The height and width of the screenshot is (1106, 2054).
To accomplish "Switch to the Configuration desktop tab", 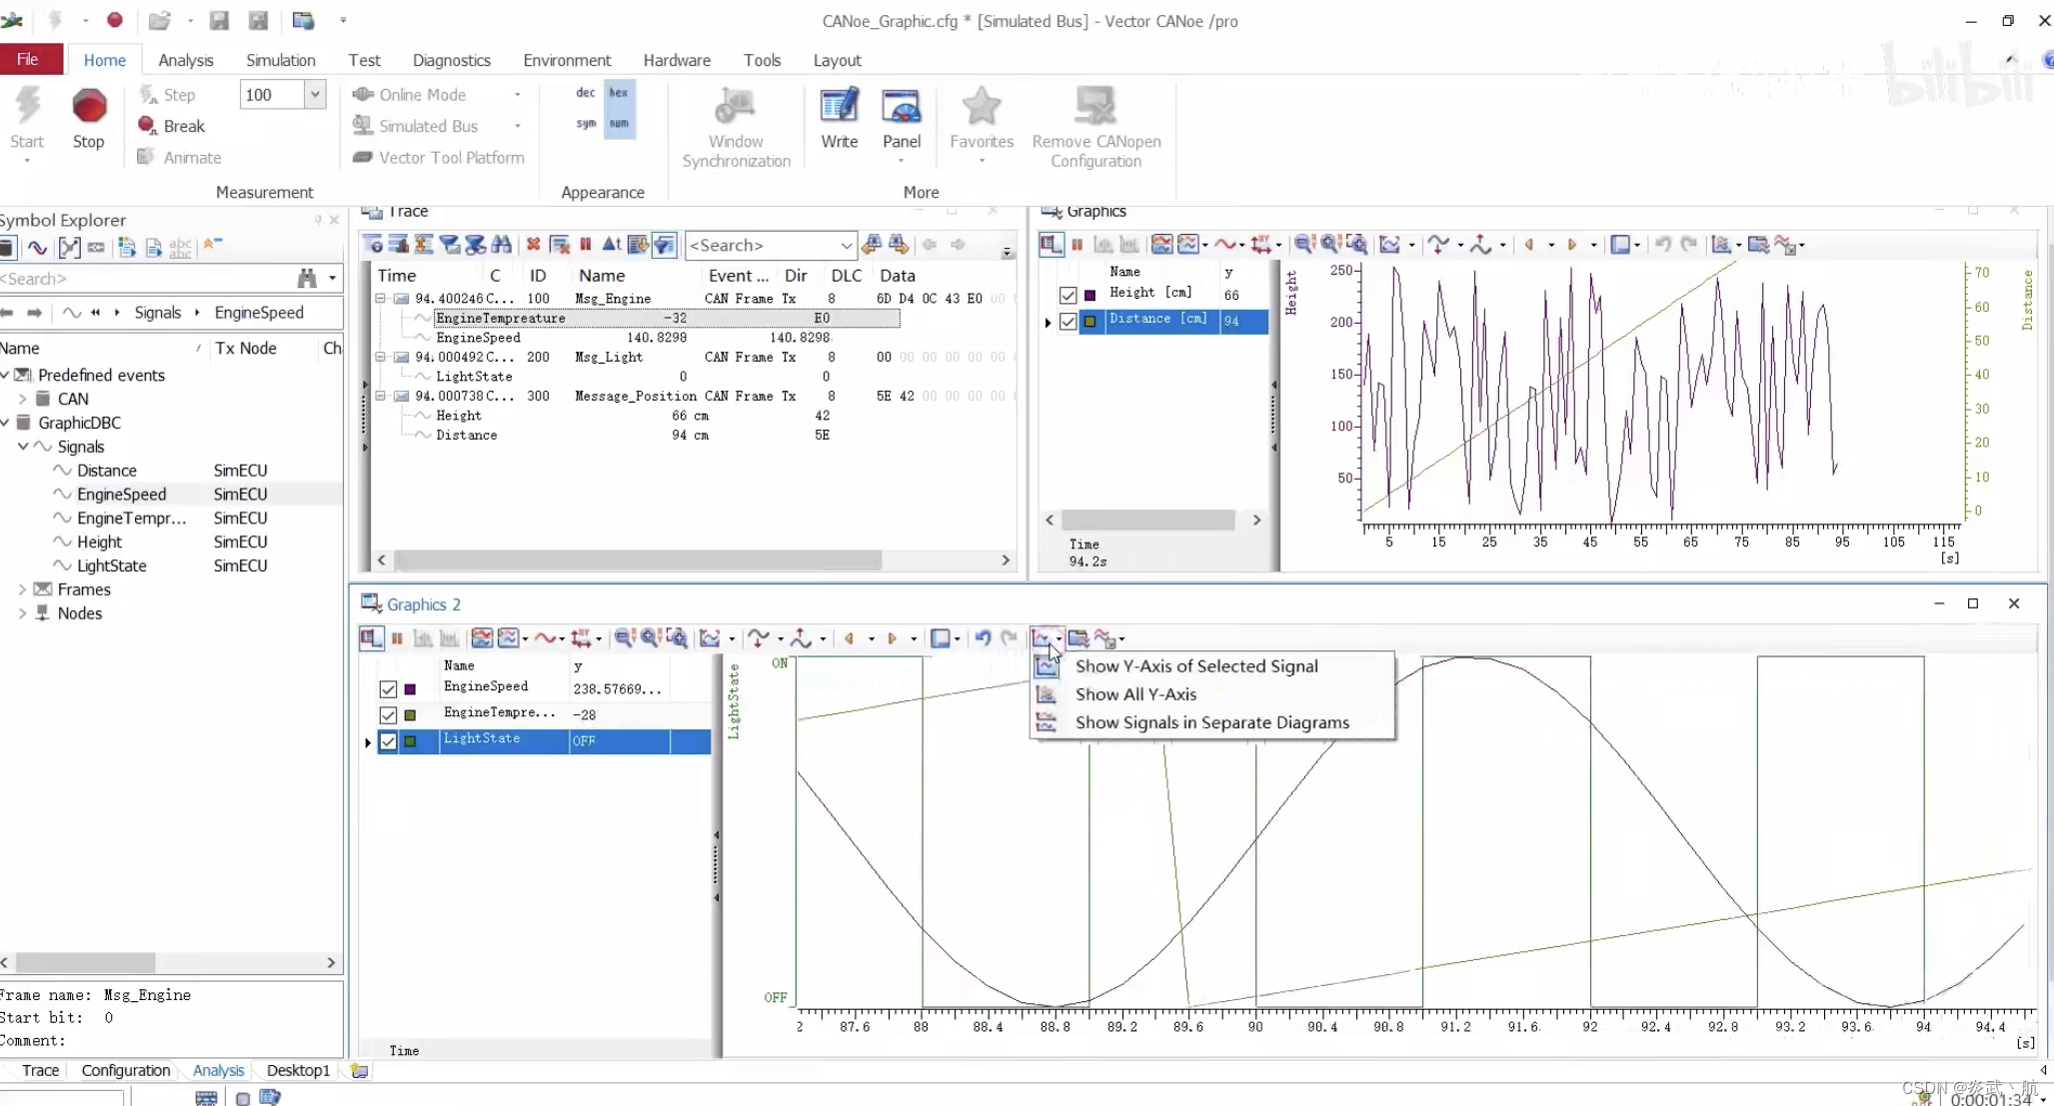I will pyautogui.click(x=126, y=1070).
